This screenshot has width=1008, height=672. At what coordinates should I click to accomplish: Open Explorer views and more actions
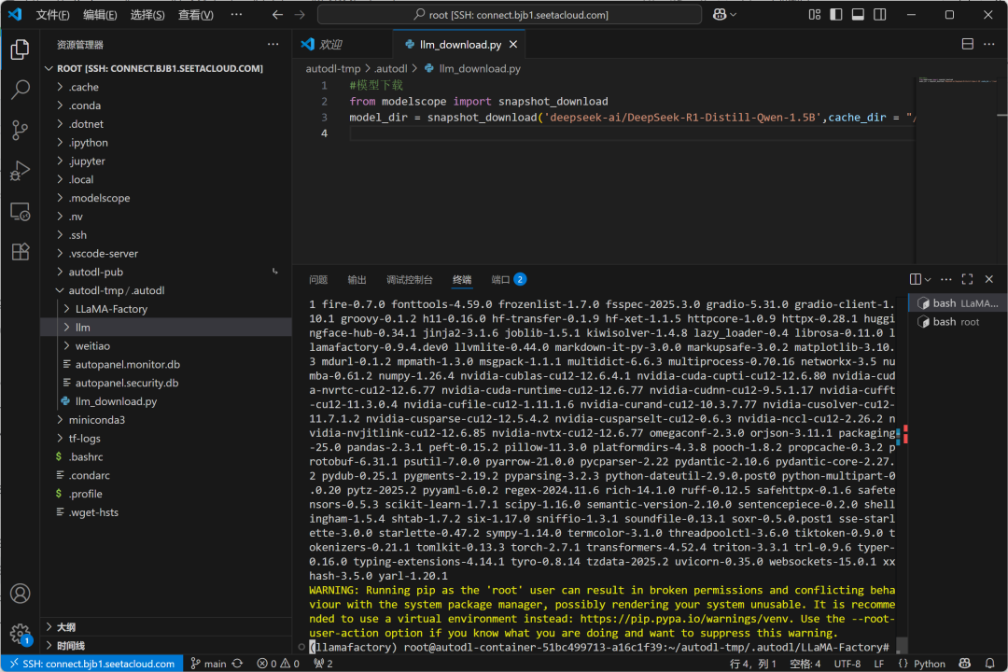(x=273, y=45)
